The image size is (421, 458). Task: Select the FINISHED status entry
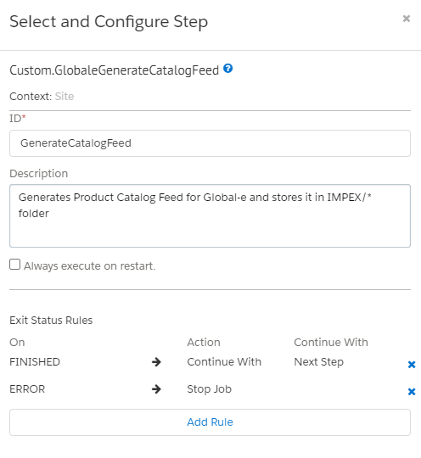pos(35,362)
